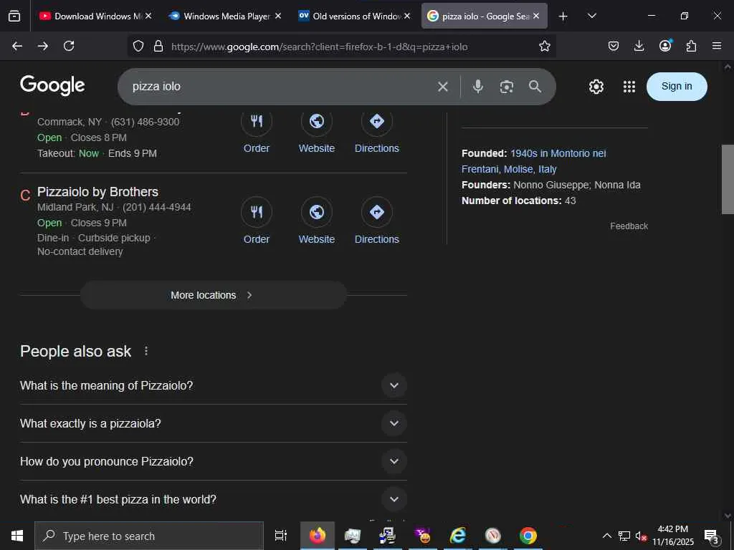Switch to Download Windows Media tab
734x550 pixels.
click(x=91, y=16)
